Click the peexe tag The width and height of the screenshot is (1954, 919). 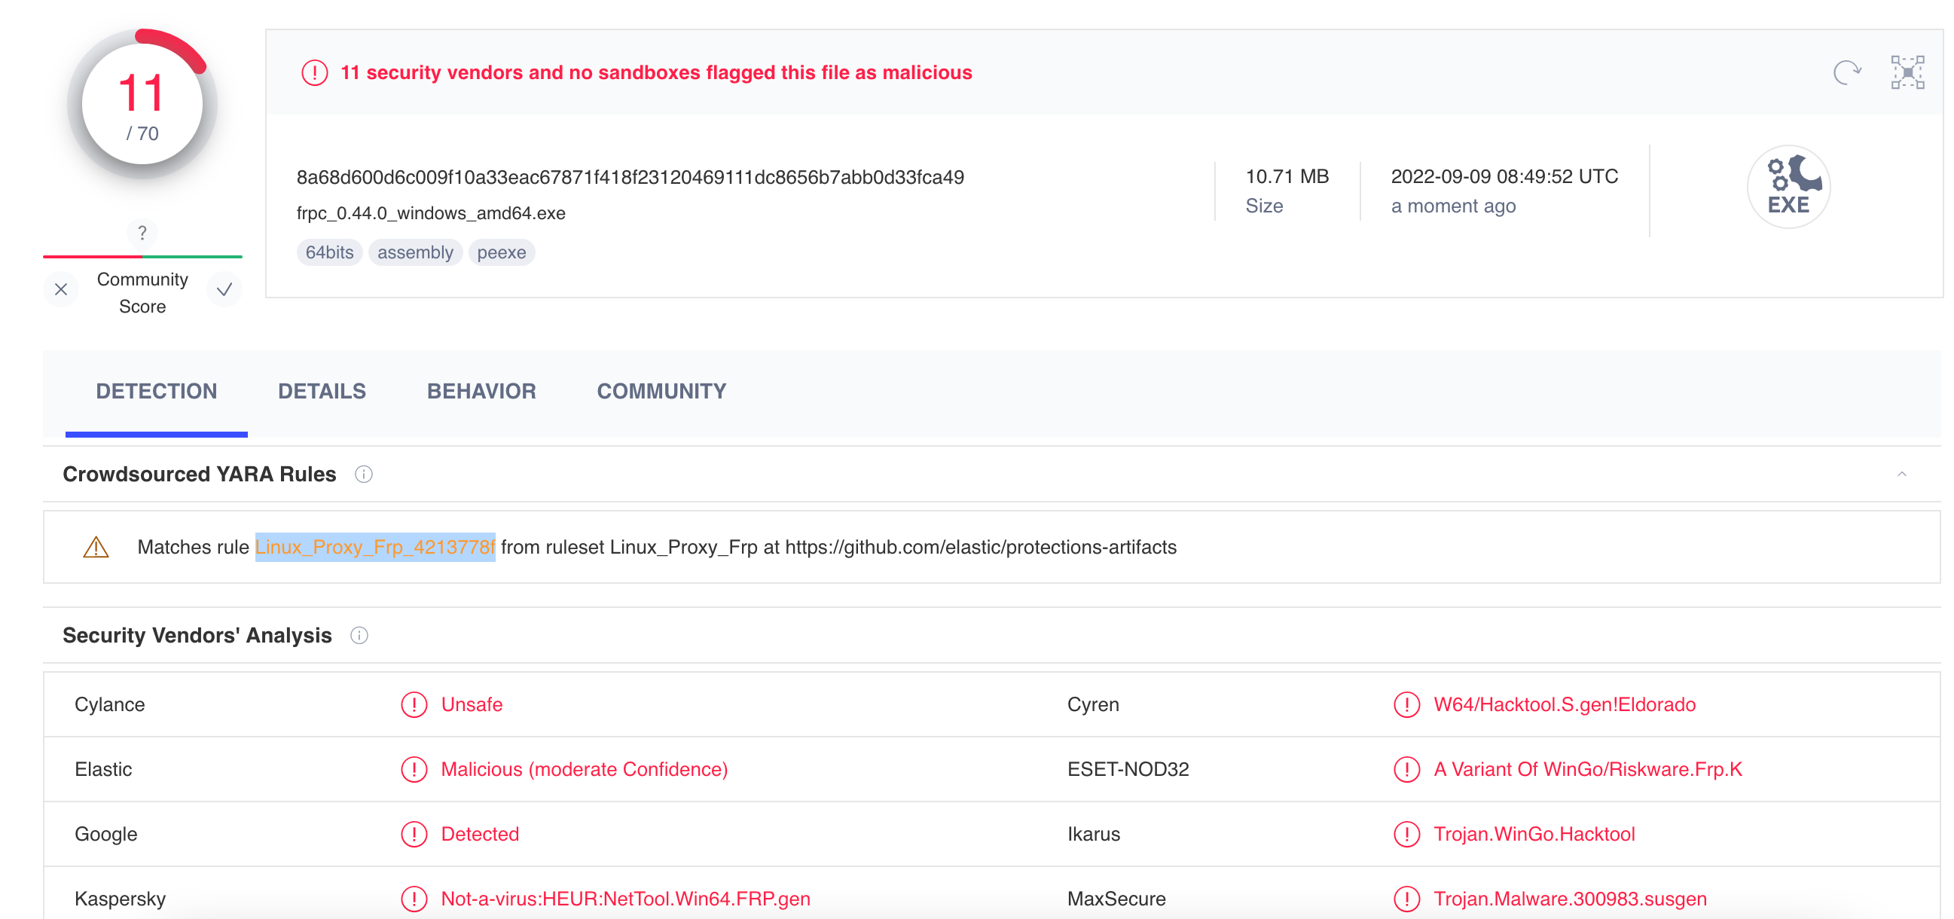coord(501,252)
